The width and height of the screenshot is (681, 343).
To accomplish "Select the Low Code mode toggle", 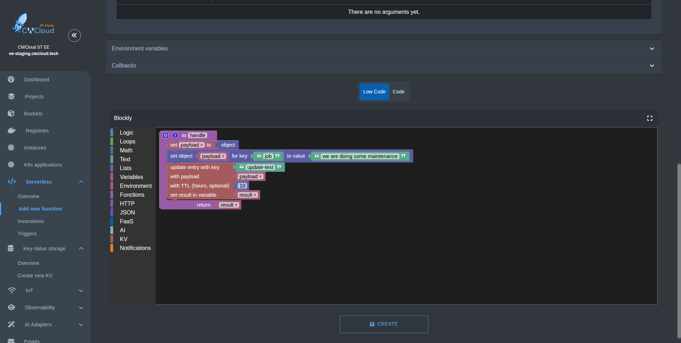I will [374, 92].
